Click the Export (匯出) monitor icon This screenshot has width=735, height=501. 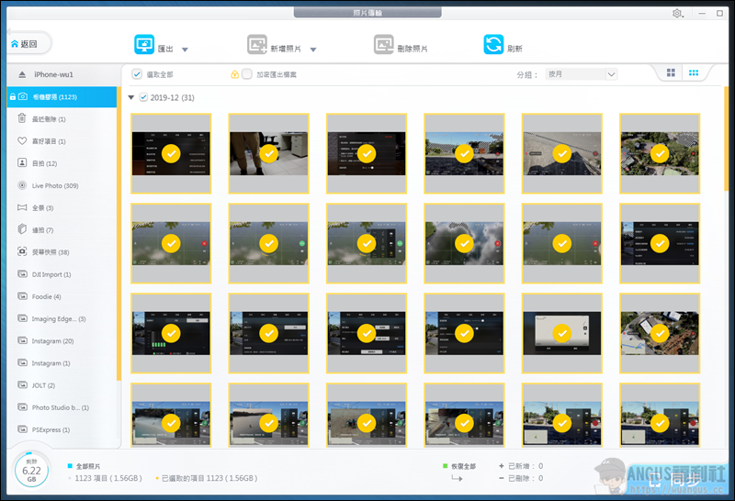coord(145,46)
